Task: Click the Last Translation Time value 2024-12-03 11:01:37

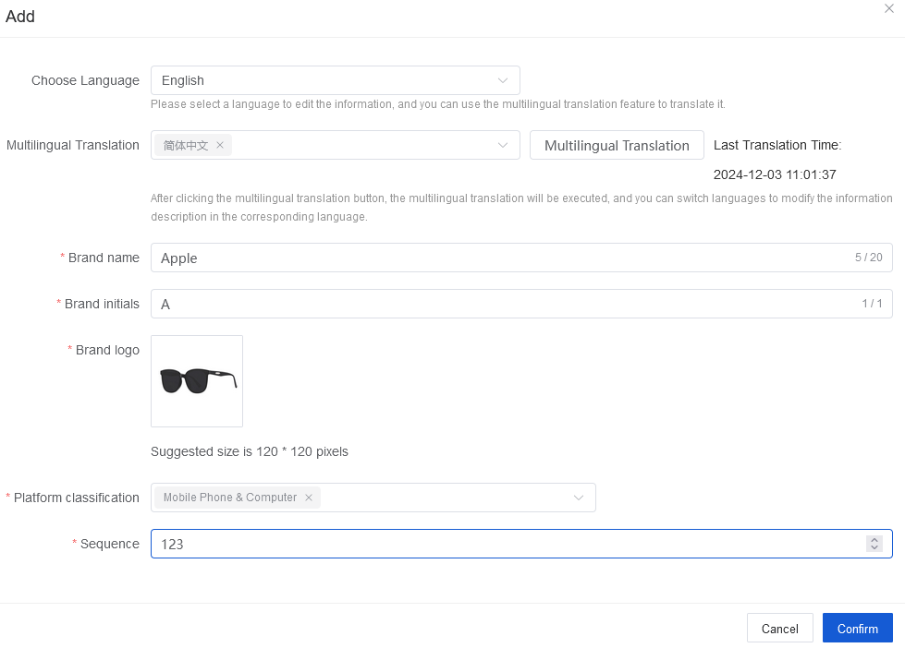Action: pos(775,174)
